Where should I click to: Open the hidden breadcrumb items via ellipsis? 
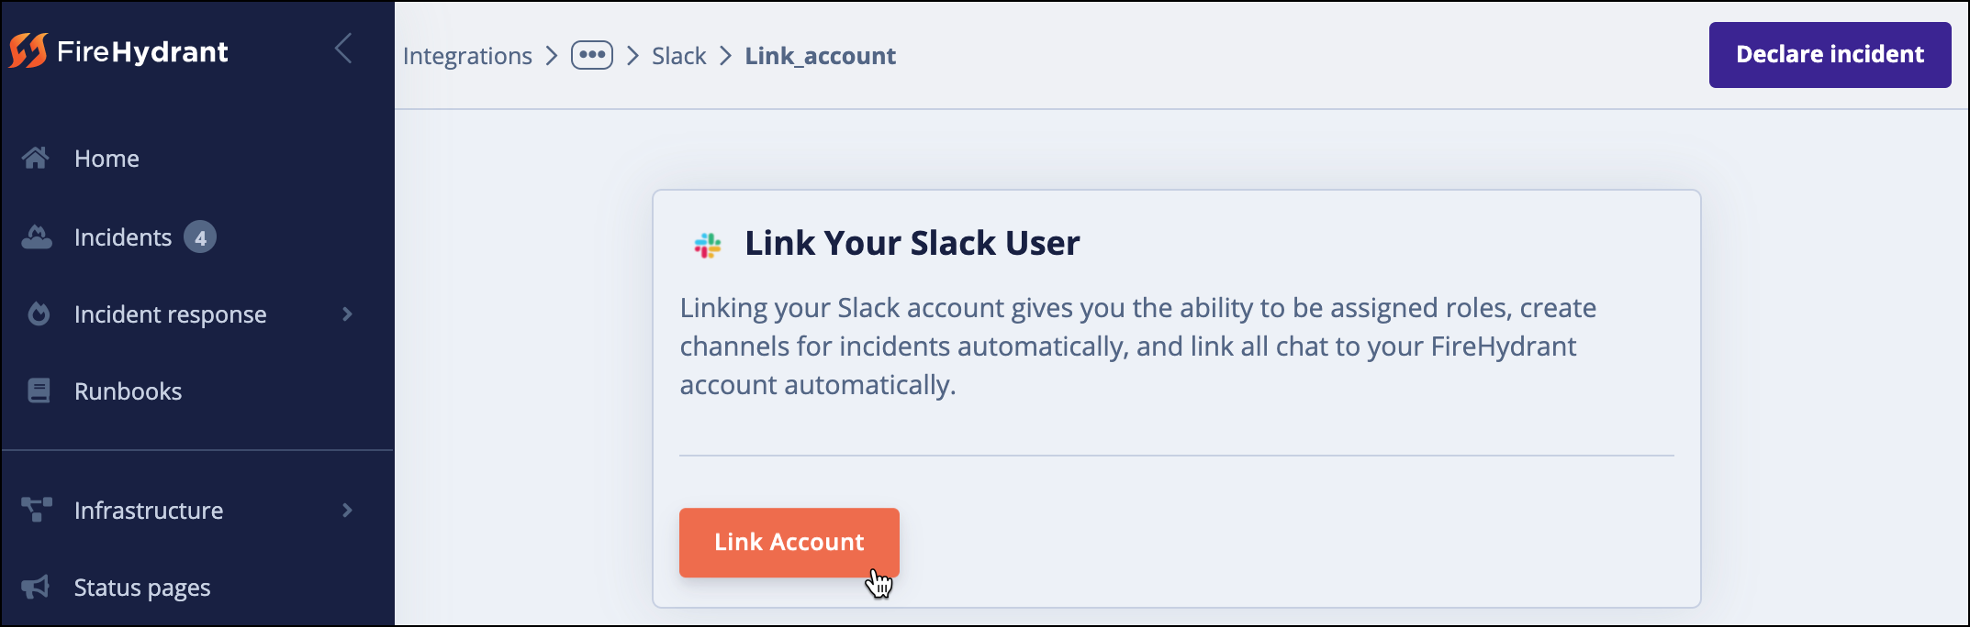click(592, 55)
